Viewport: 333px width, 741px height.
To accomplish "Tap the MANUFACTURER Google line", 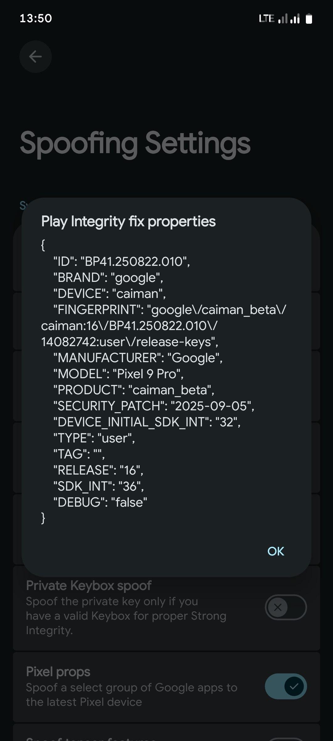I will pyautogui.click(x=138, y=358).
